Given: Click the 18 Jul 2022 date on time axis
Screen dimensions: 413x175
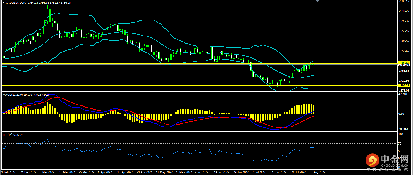Looking at the screenshot, I should (x=279, y=172).
